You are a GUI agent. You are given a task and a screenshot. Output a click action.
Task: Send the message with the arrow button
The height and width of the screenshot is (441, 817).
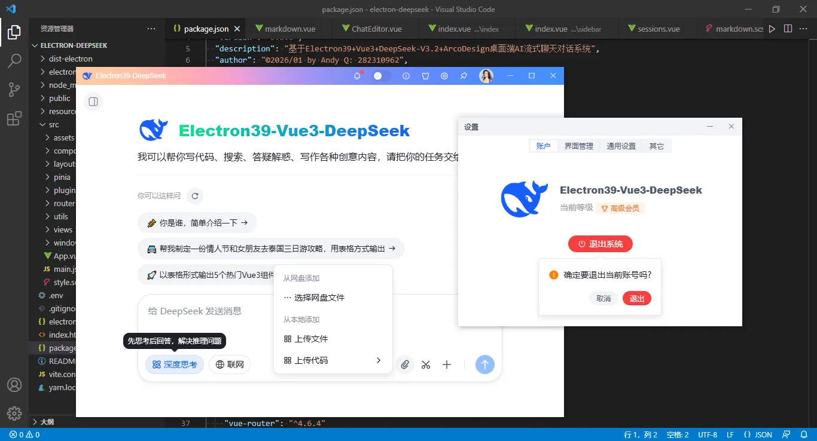click(485, 365)
